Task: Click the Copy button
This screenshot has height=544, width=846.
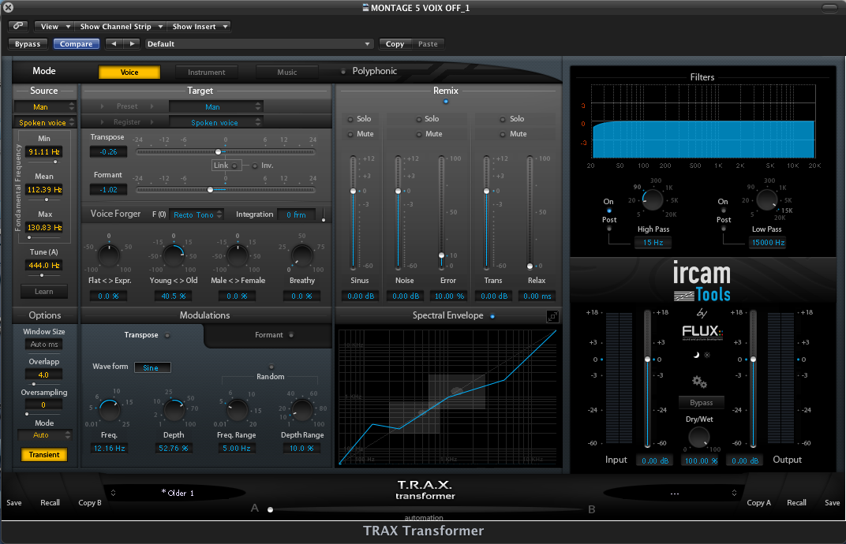Action: click(x=395, y=43)
